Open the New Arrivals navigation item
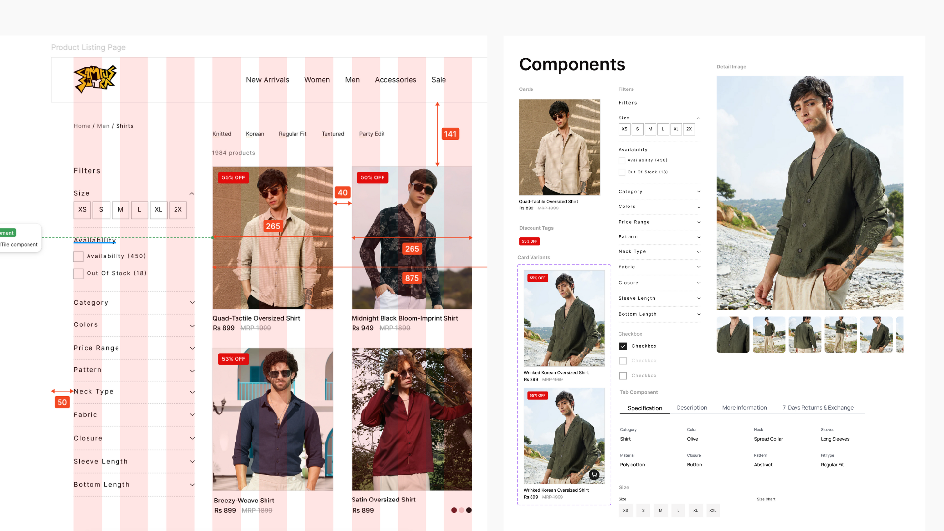Viewport: 944px width, 531px height. tap(267, 80)
